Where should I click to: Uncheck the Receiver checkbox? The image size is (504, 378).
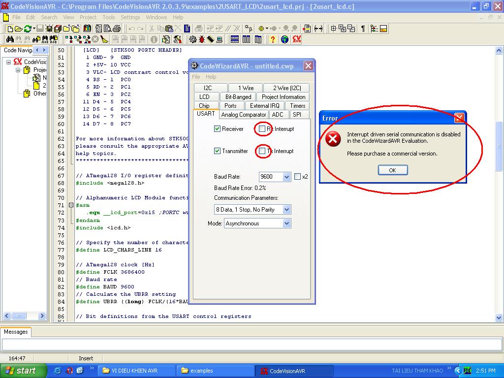217,129
